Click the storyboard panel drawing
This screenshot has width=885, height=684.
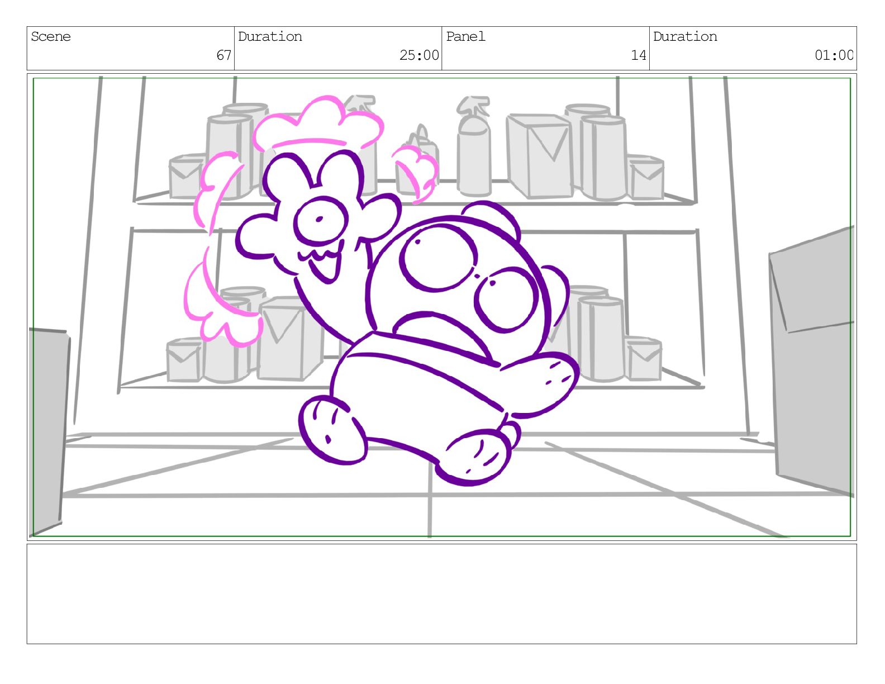click(x=442, y=307)
